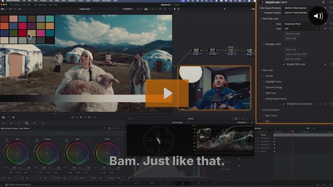The height and width of the screenshot is (187, 333).
Task: Open the Color menu
Action: point(88,1)
